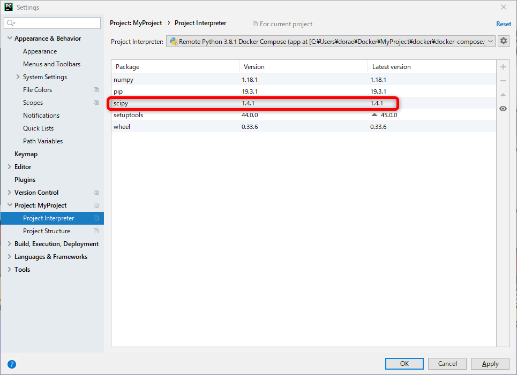Click the Reset link
The image size is (517, 375).
(x=504, y=24)
